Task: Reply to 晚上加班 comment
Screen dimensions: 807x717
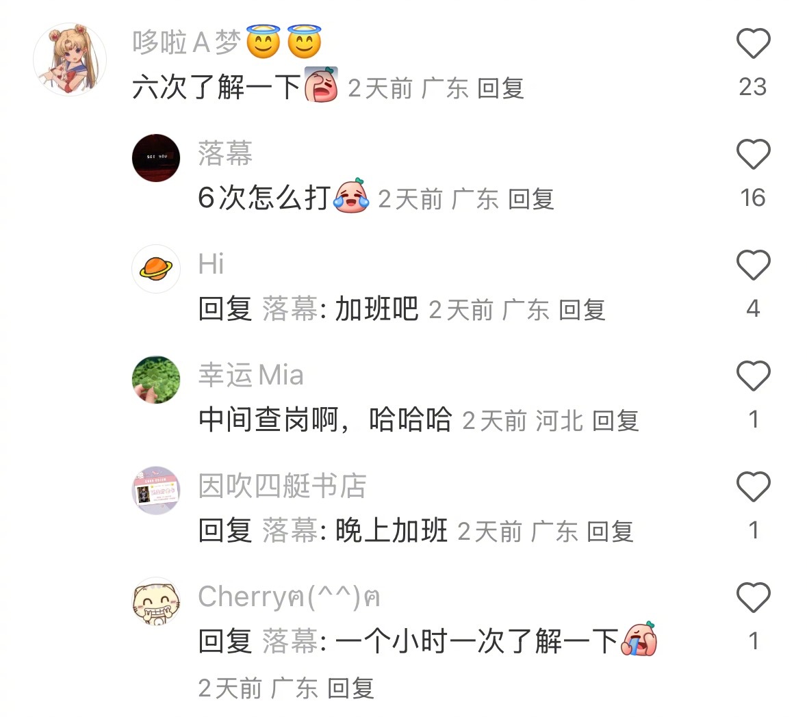Action: [x=610, y=532]
